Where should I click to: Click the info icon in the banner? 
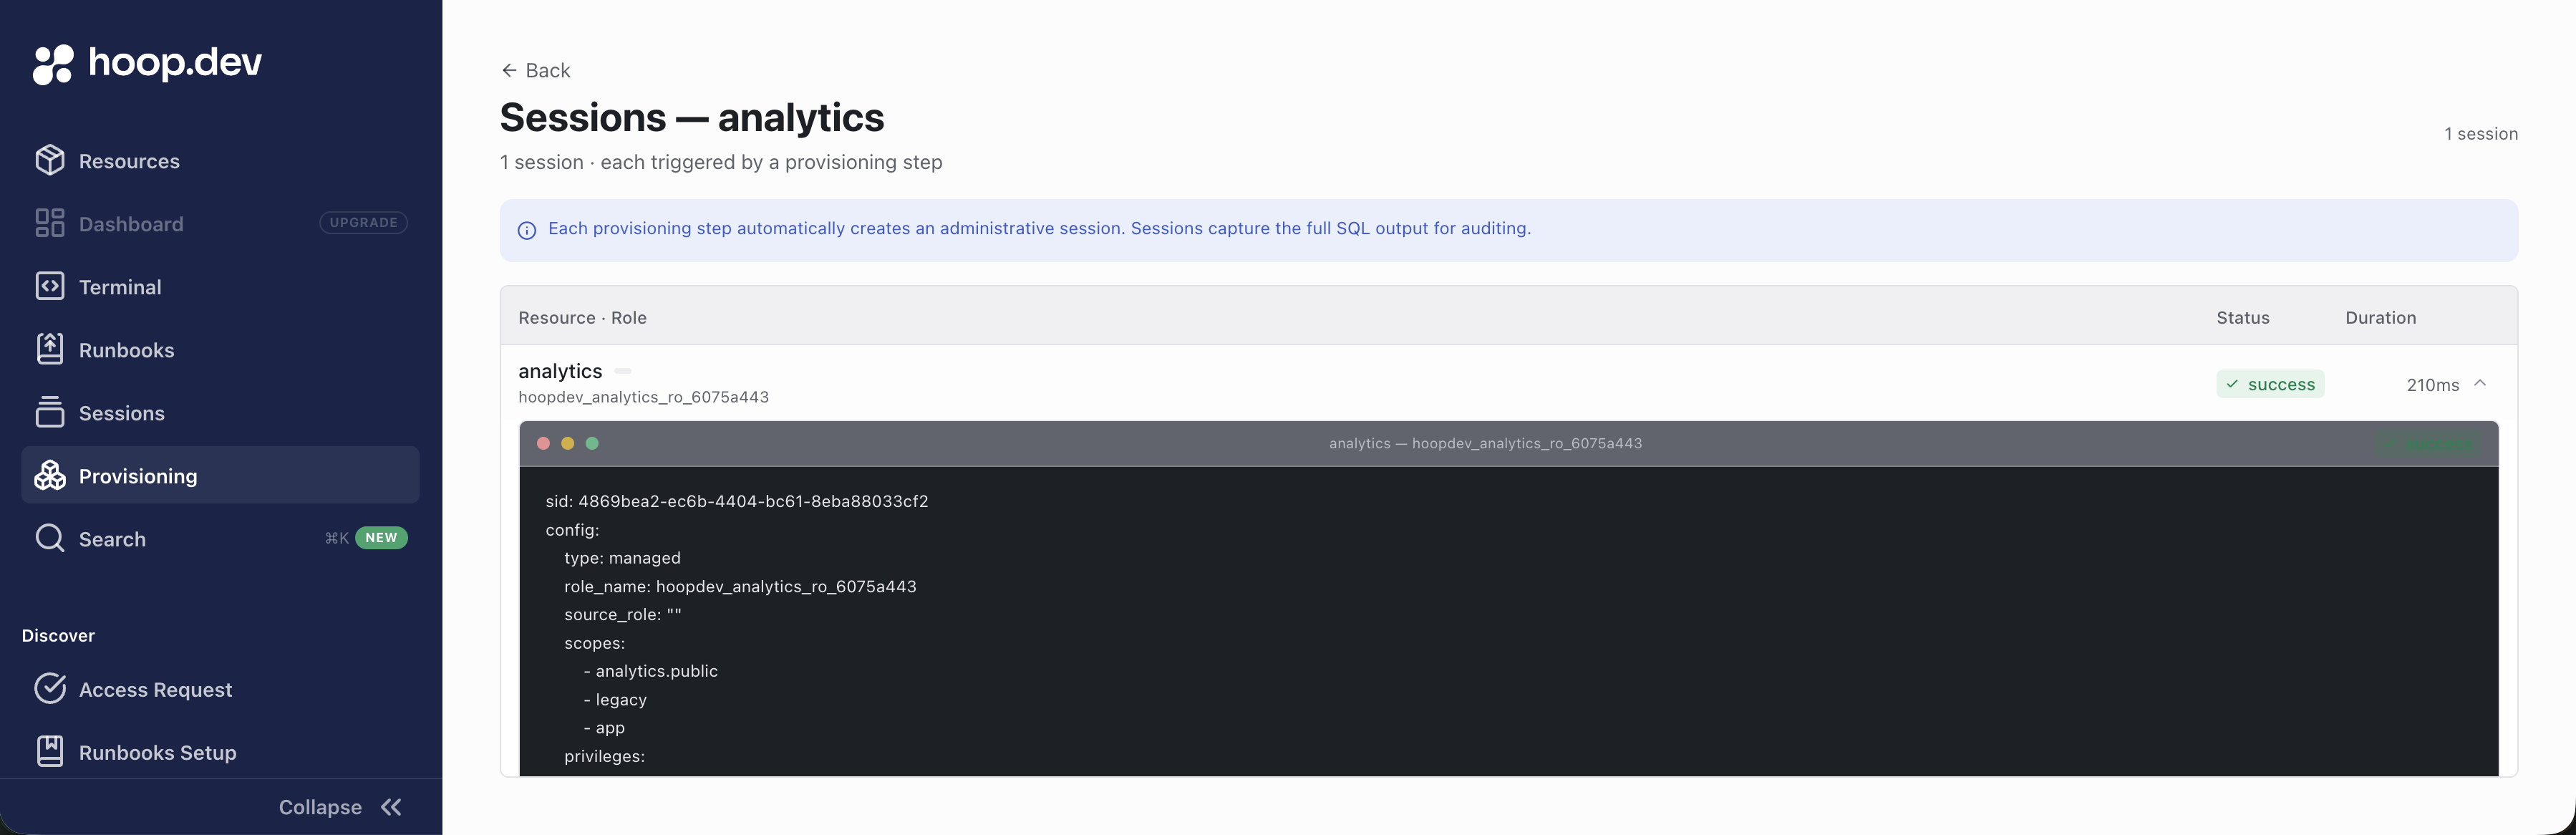[527, 231]
